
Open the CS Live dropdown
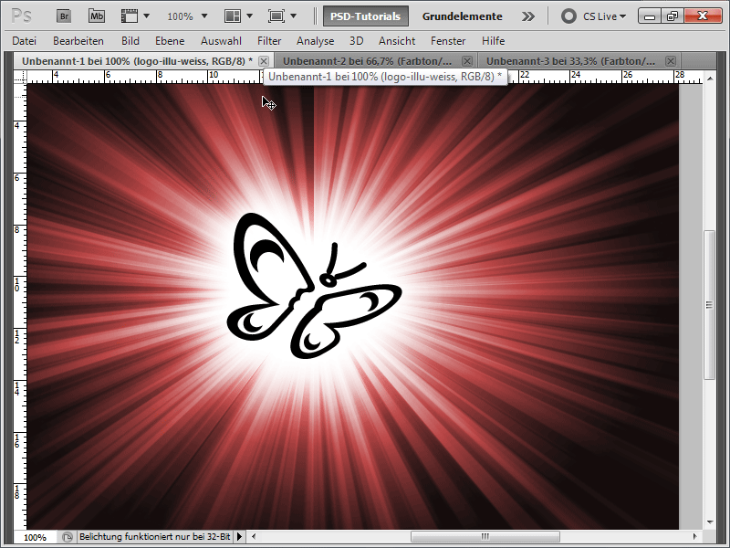click(604, 16)
